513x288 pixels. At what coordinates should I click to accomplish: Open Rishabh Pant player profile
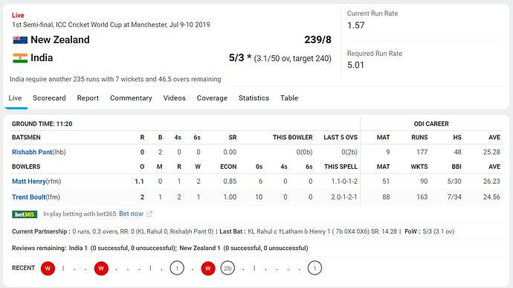point(32,152)
